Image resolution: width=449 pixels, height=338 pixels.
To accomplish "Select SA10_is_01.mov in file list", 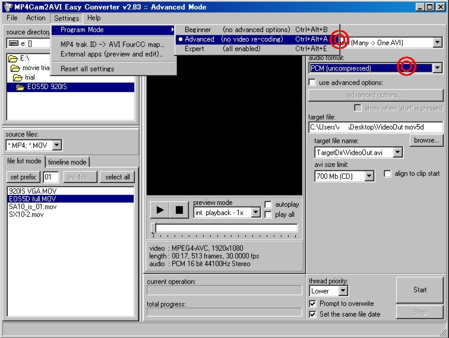I will (x=71, y=207).
